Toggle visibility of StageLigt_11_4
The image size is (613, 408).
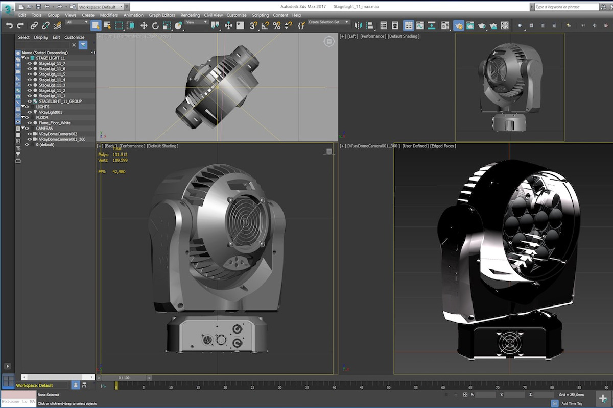click(x=29, y=80)
